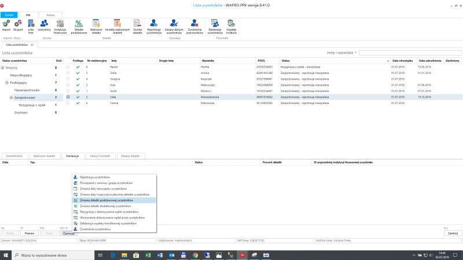Open Lista firm from the ribbon

coord(31,27)
